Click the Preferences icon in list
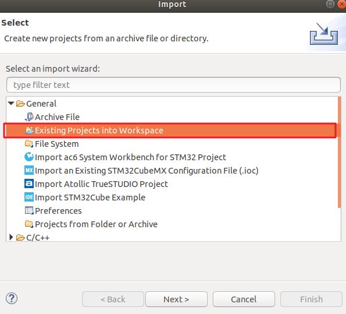Image resolution: width=346 pixels, height=314 pixels. point(29,210)
